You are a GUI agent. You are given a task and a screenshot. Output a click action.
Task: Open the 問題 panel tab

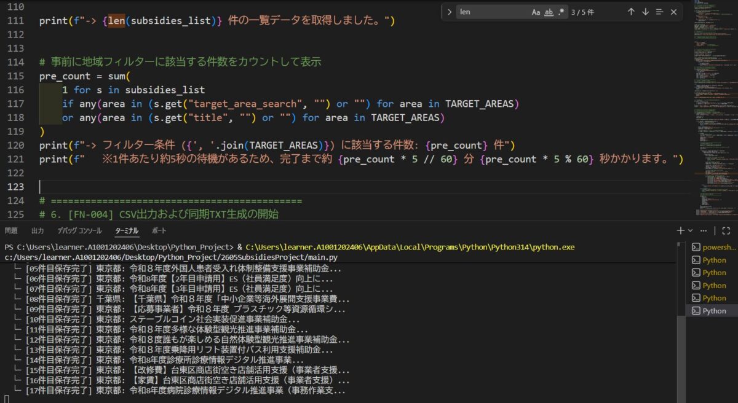11,230
